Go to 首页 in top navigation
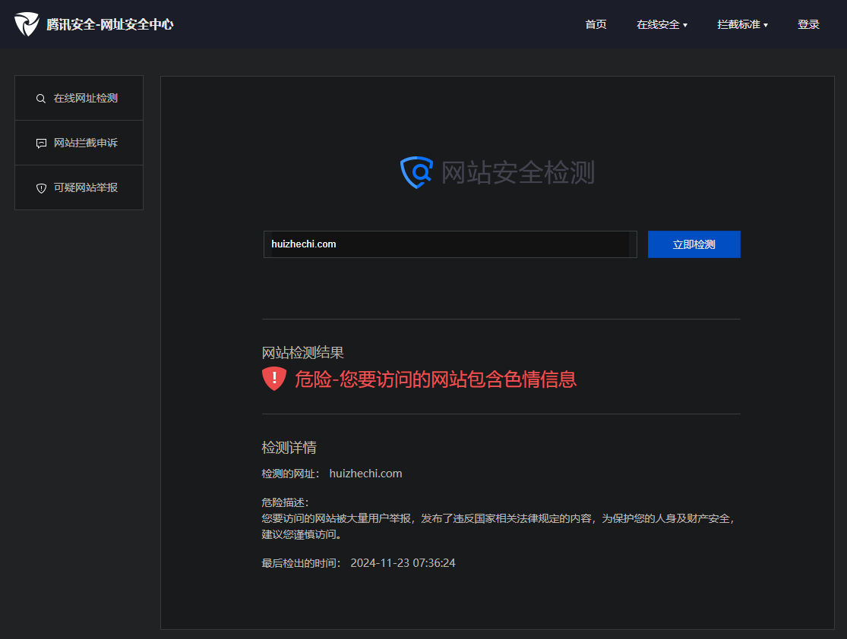Image resolution: width=847 pixels, height=639 pixels. point(596,24)
